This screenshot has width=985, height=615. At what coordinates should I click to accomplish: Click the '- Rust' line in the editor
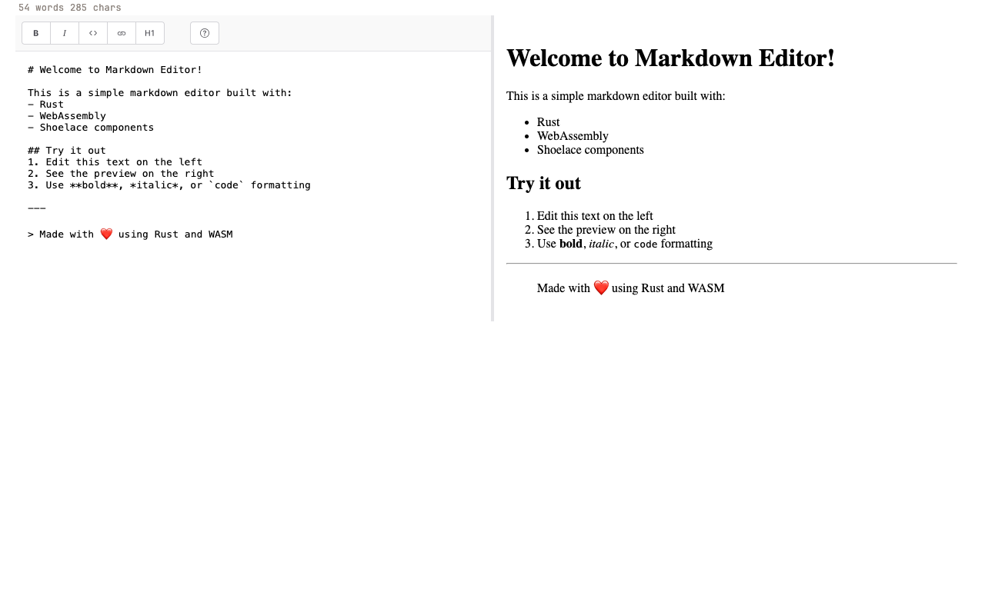tap(46, 105)
